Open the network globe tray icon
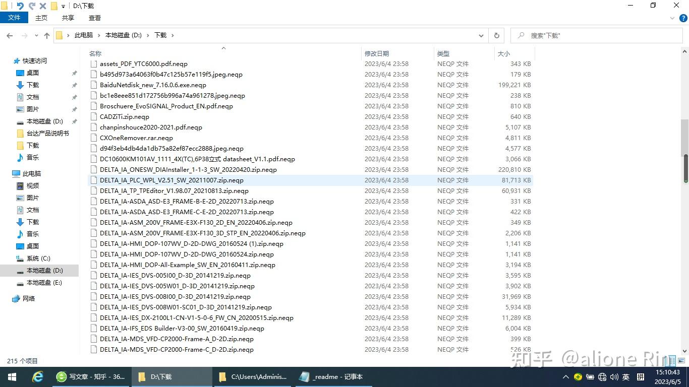 (x=602, y=377)
